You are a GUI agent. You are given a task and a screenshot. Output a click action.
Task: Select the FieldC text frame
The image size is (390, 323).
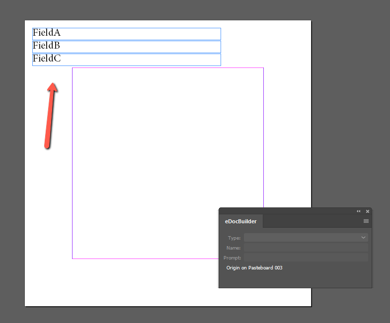[127, 60]
